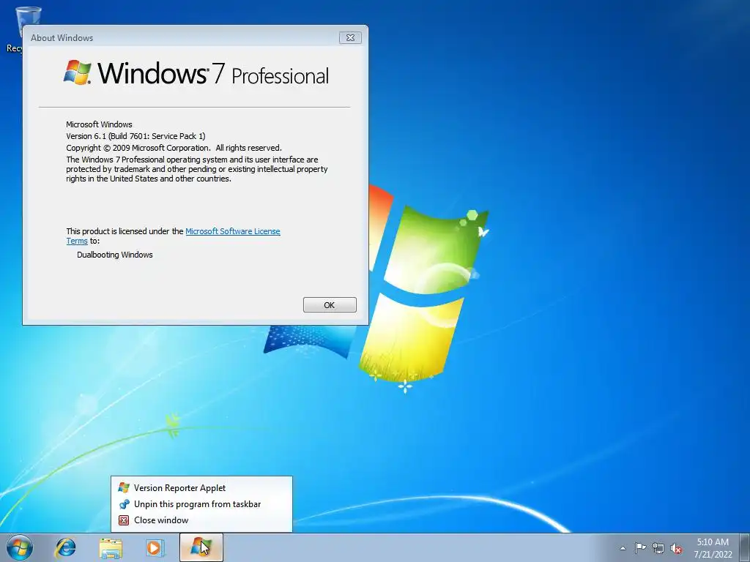Select Close window in jump list

click(201, 520)
